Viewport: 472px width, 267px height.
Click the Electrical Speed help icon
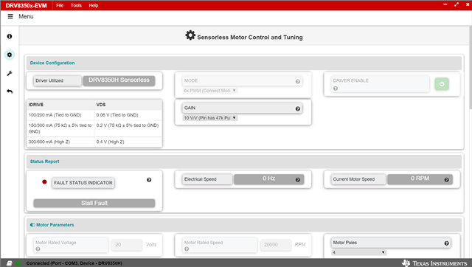click(297, 180)
